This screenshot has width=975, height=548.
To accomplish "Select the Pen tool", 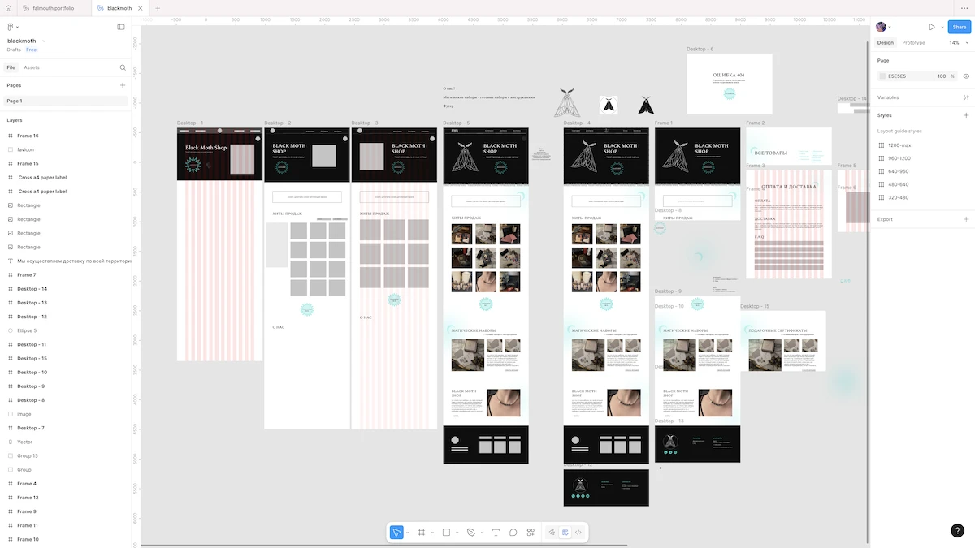I will point(470,533).
